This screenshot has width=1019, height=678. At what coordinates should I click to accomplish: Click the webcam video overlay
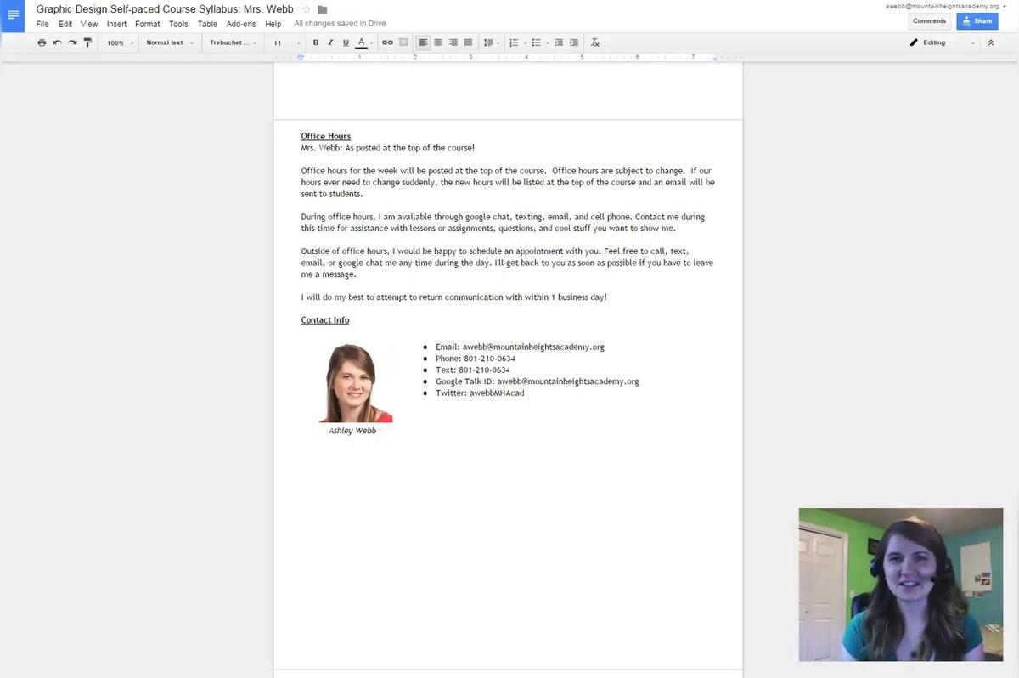(900, 585)
